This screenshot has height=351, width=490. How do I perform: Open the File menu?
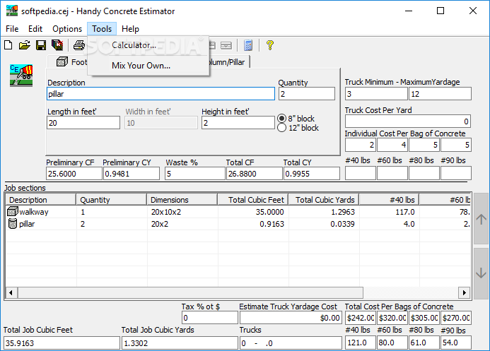pos(12,29)
